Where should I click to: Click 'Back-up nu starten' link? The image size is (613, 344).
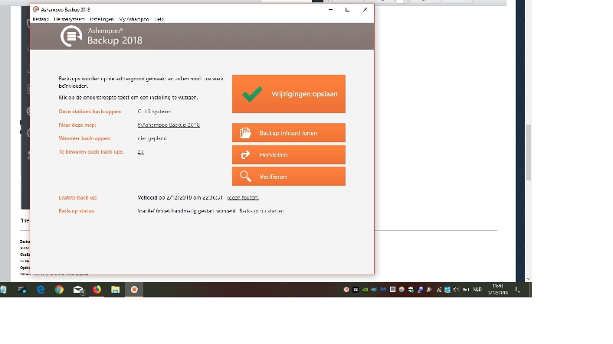(x=261, y=211)
